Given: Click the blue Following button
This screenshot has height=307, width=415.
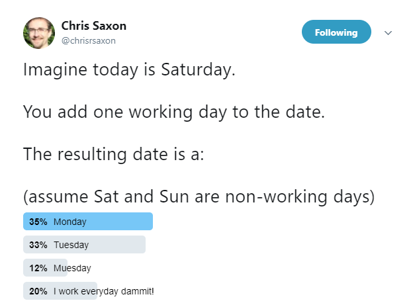Looking at the screenshot, I should pyautogui.click(x=336, y=32).
